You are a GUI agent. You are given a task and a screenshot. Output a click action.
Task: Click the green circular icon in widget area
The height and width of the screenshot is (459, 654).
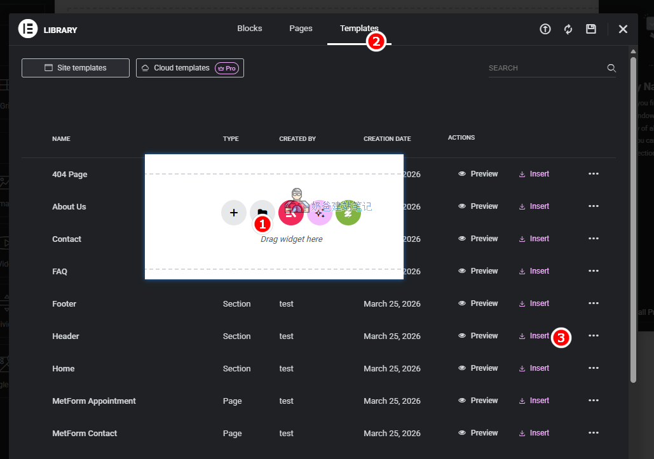coord(348,213)
